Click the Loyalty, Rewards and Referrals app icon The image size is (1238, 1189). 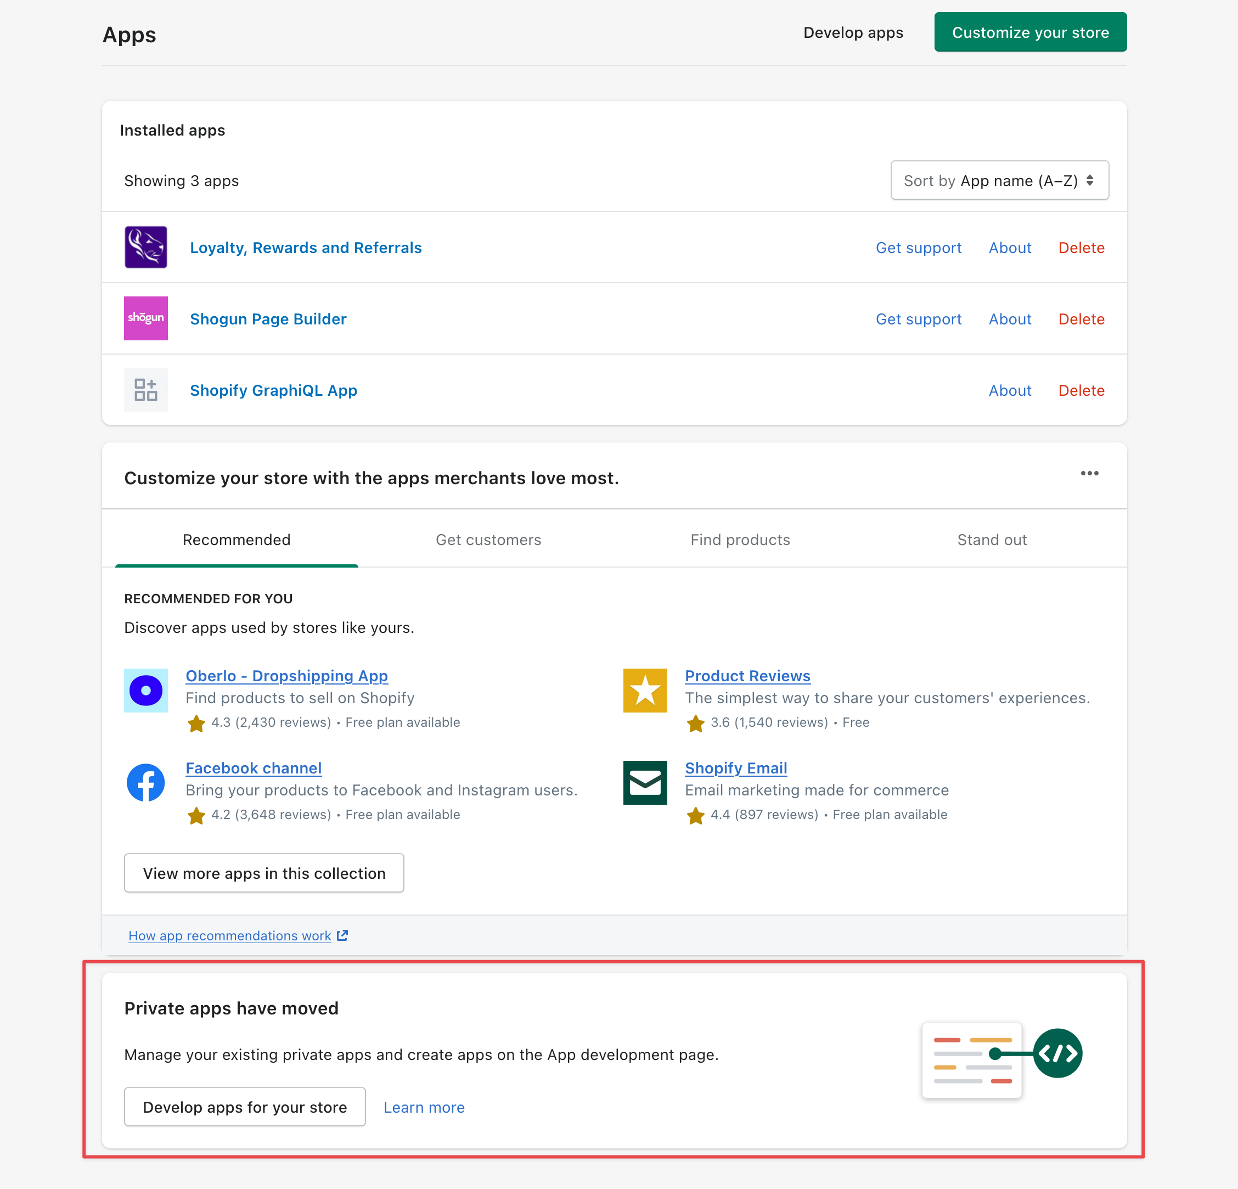145,247
